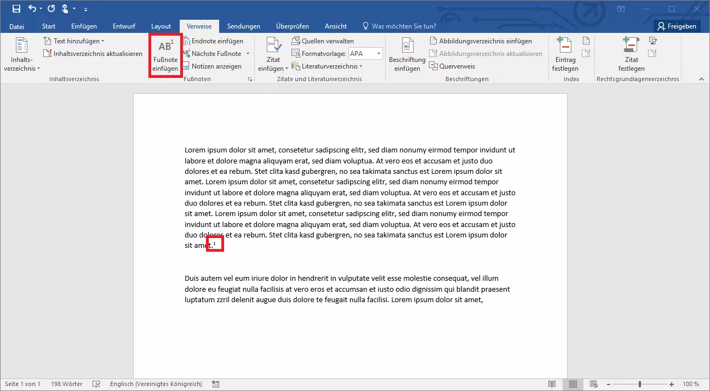The height and width of the screenshot is (391, 710).
Task: Open the Zitat einfügen menu
Action: point(273,55)
